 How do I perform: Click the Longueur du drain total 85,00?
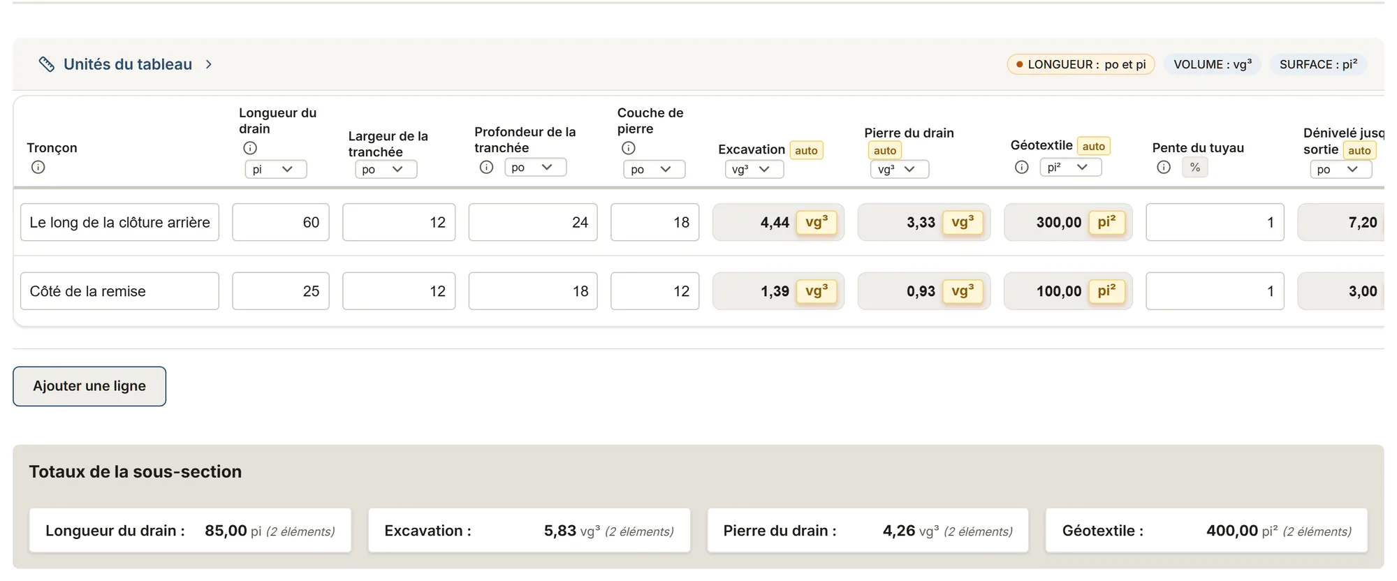click(226, 531)
